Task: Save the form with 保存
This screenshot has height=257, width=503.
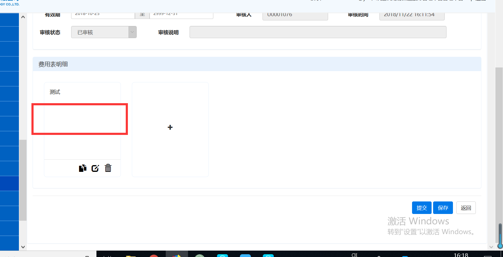Action: click(x=443, y=208)
